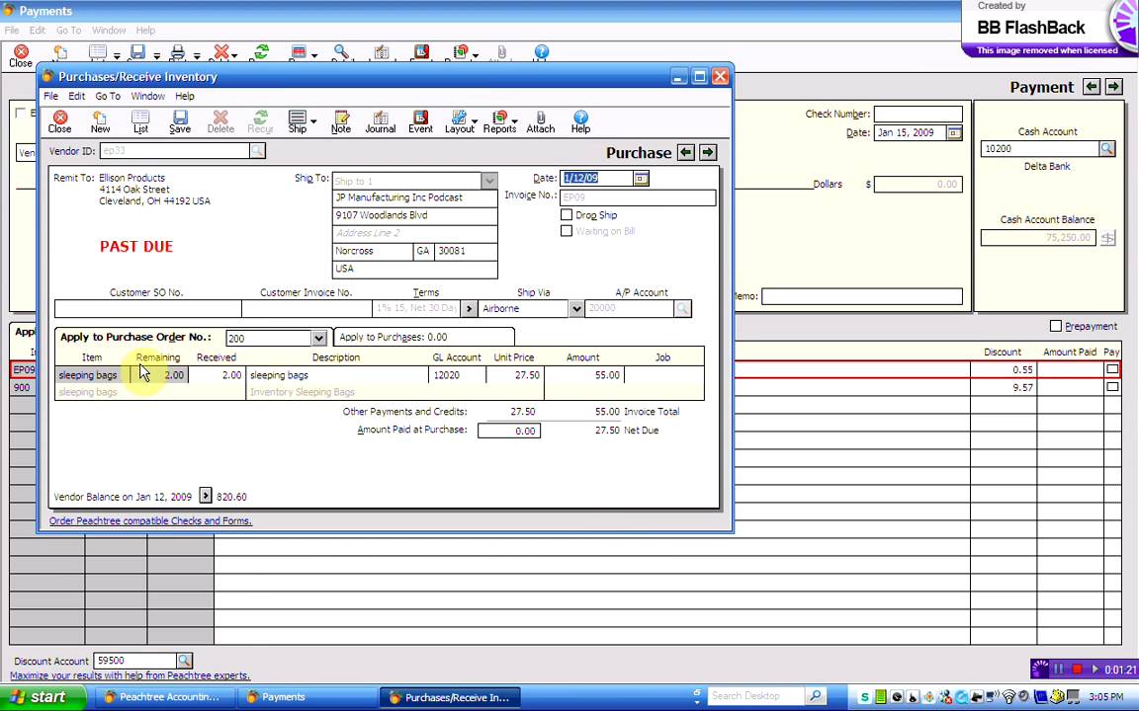Viewport: 1139px width, 711px height.
Task: Expand Payments Delete dropdown arrow
Action: [235, 55]
